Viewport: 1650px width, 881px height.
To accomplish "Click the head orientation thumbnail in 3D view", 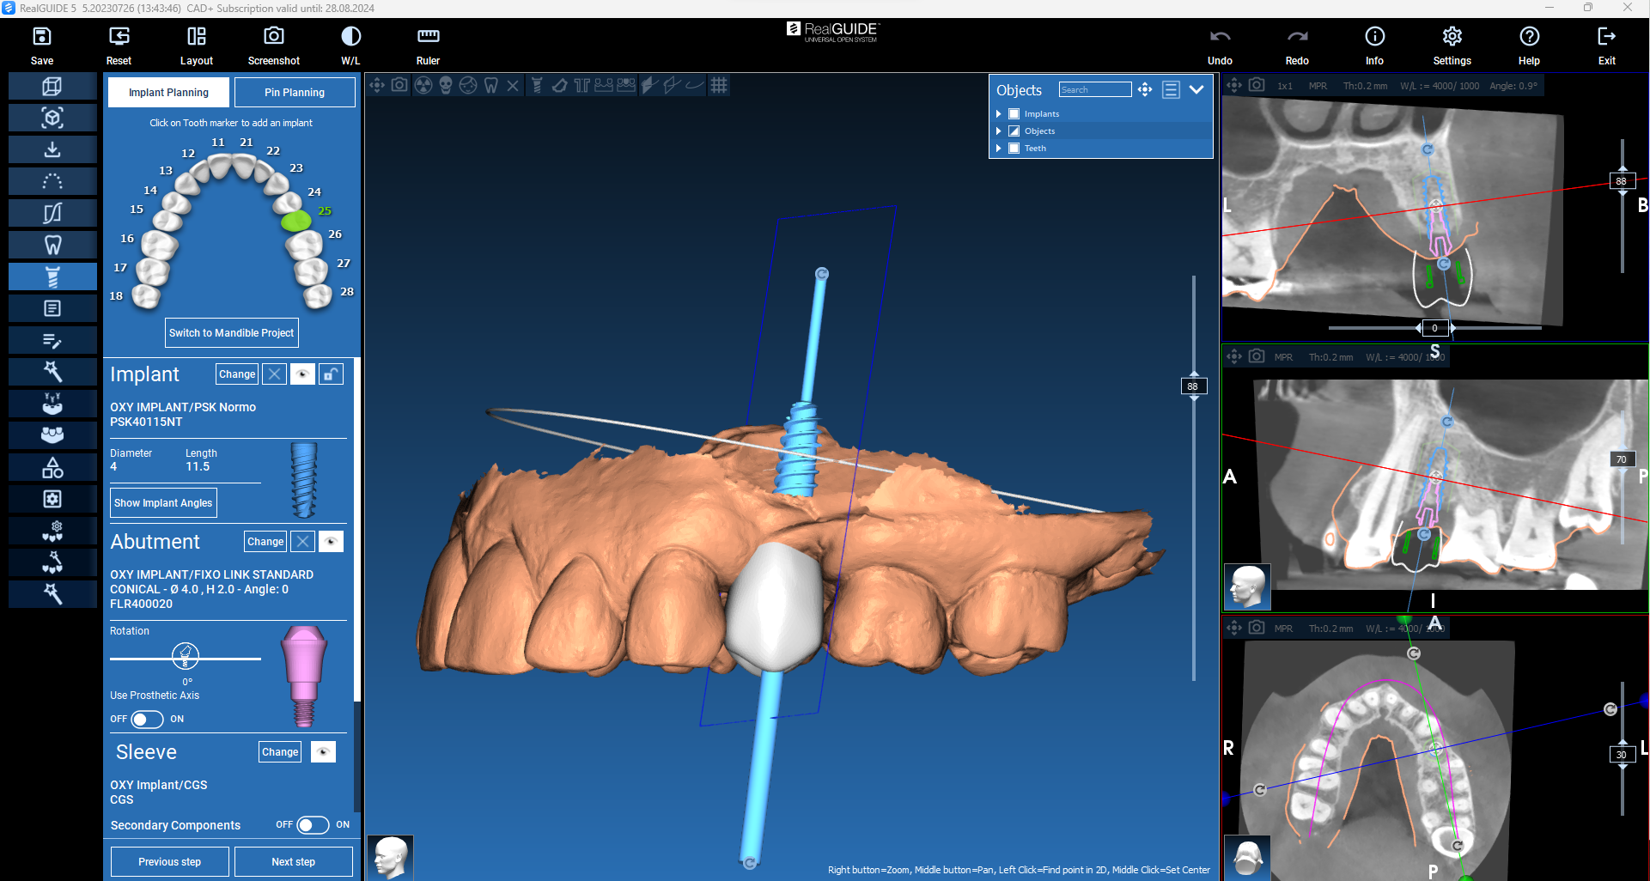I will click(391, 857).
